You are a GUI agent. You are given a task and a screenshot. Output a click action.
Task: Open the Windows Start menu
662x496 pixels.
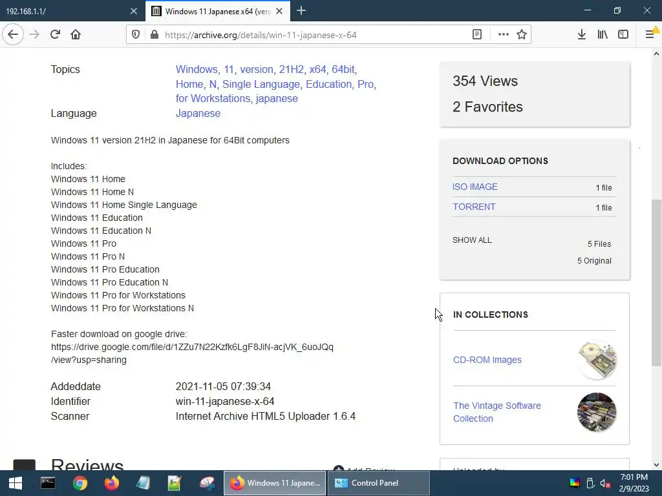[16, 483]
